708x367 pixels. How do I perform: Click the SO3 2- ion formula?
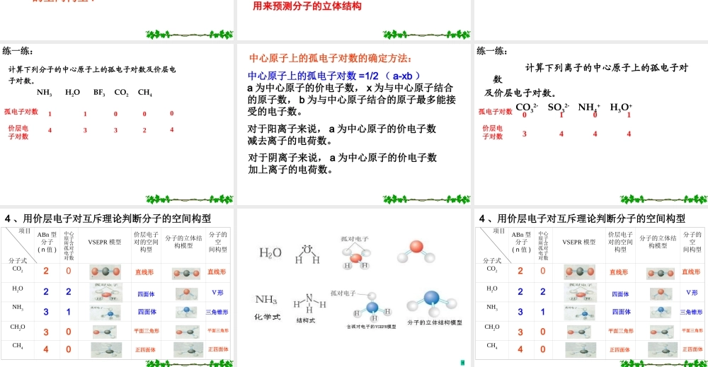(558, 107)
